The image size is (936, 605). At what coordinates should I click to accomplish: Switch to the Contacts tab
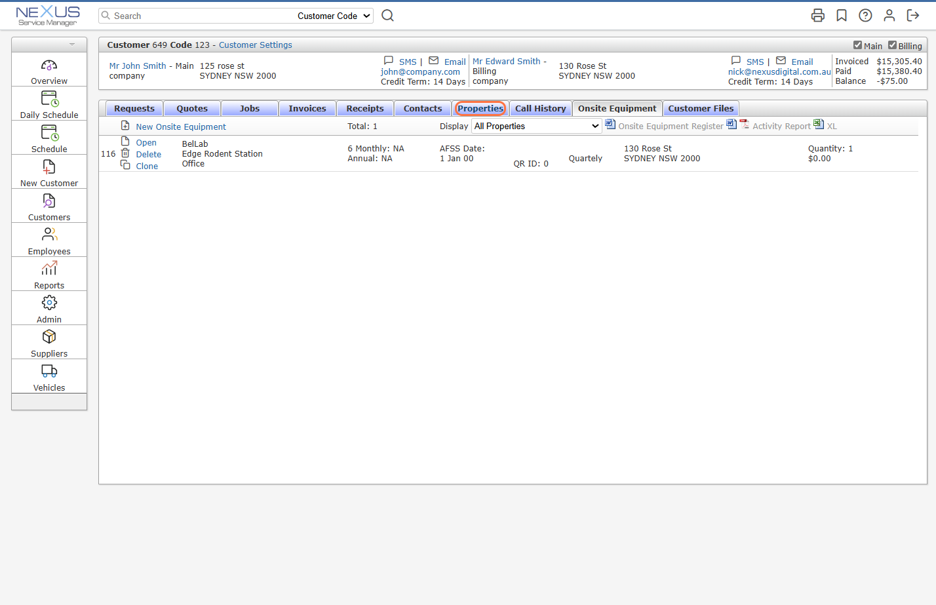[x=423, y=109]
